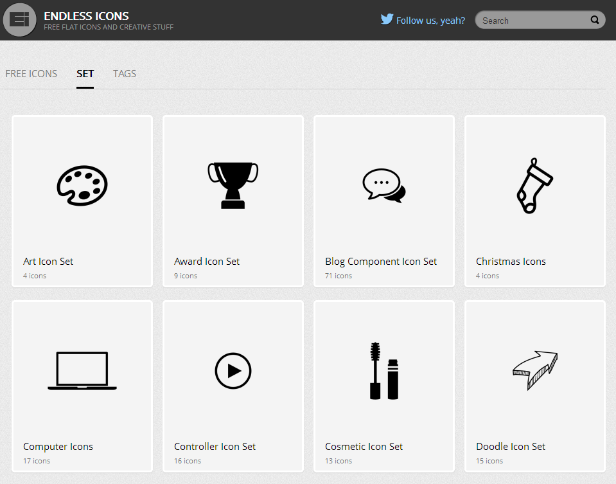The image size is (616, 484).
Task: Click '16 icons' count text
Action: point(188,461)
